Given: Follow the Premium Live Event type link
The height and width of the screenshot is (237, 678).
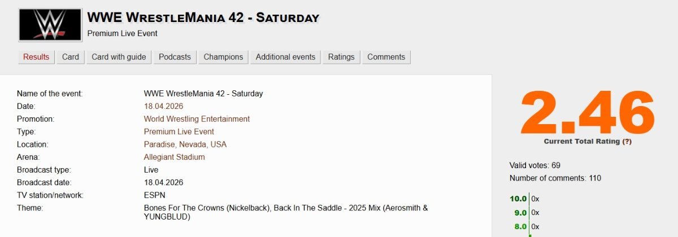Looking at the screenshot, I should point(179,131).
